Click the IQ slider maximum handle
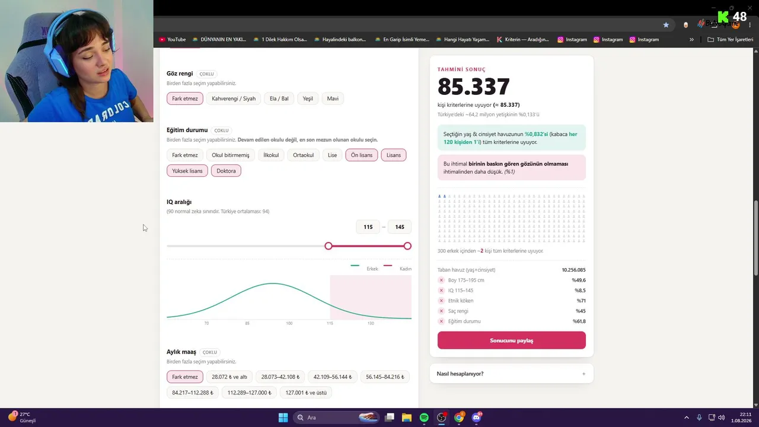 (x=407, y=246)
